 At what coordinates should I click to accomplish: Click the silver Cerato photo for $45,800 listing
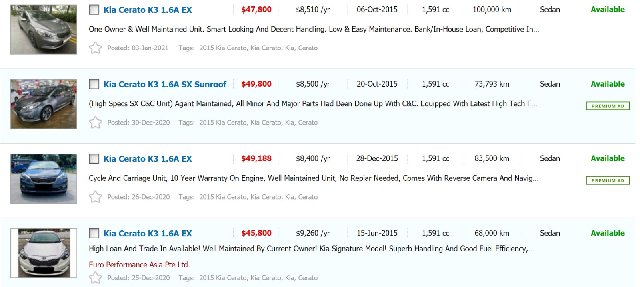tap(44, 253)
